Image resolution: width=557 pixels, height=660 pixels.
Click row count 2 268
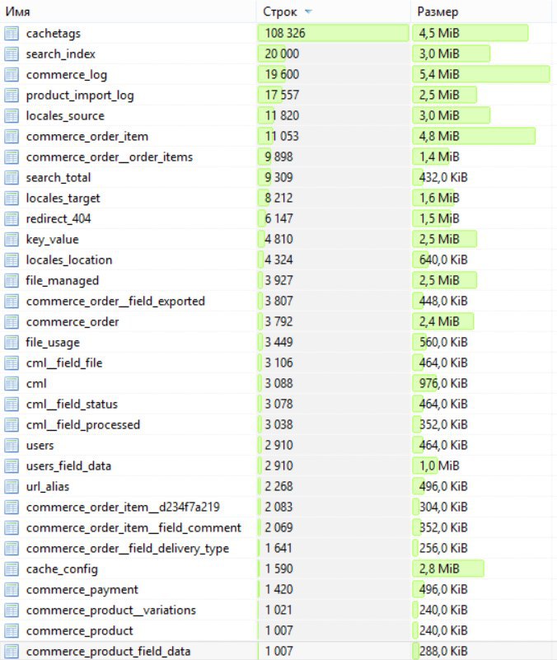278,487
